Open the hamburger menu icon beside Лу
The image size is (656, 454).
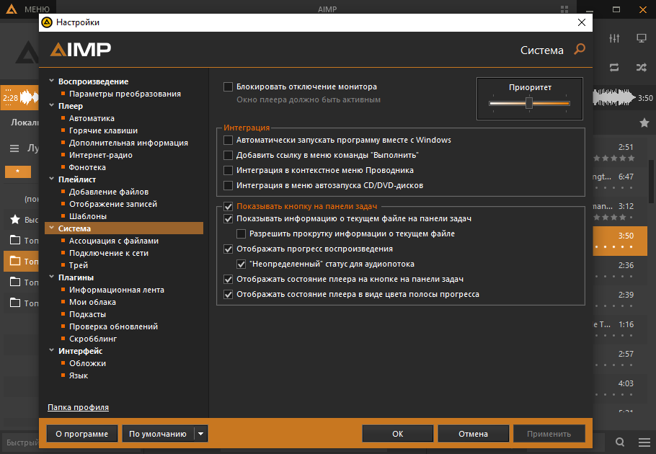(x=14, y=148)
